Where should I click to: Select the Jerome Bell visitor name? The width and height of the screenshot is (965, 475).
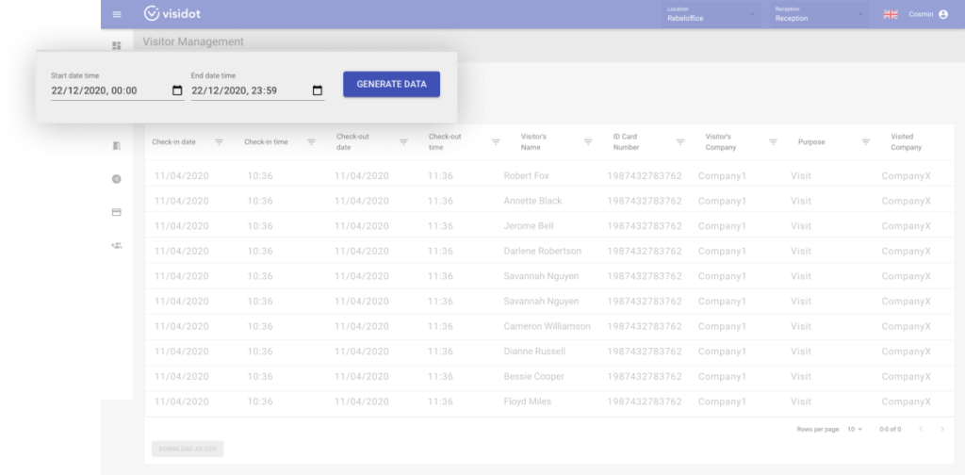529,226
